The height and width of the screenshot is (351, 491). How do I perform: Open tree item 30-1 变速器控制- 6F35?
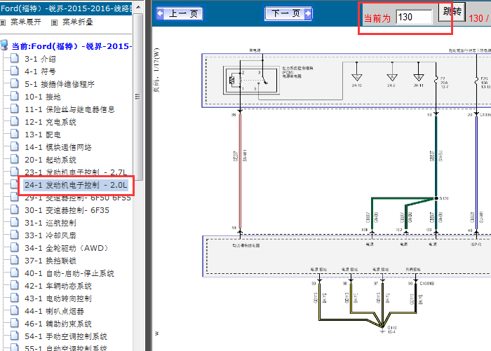tap(67, 210)
